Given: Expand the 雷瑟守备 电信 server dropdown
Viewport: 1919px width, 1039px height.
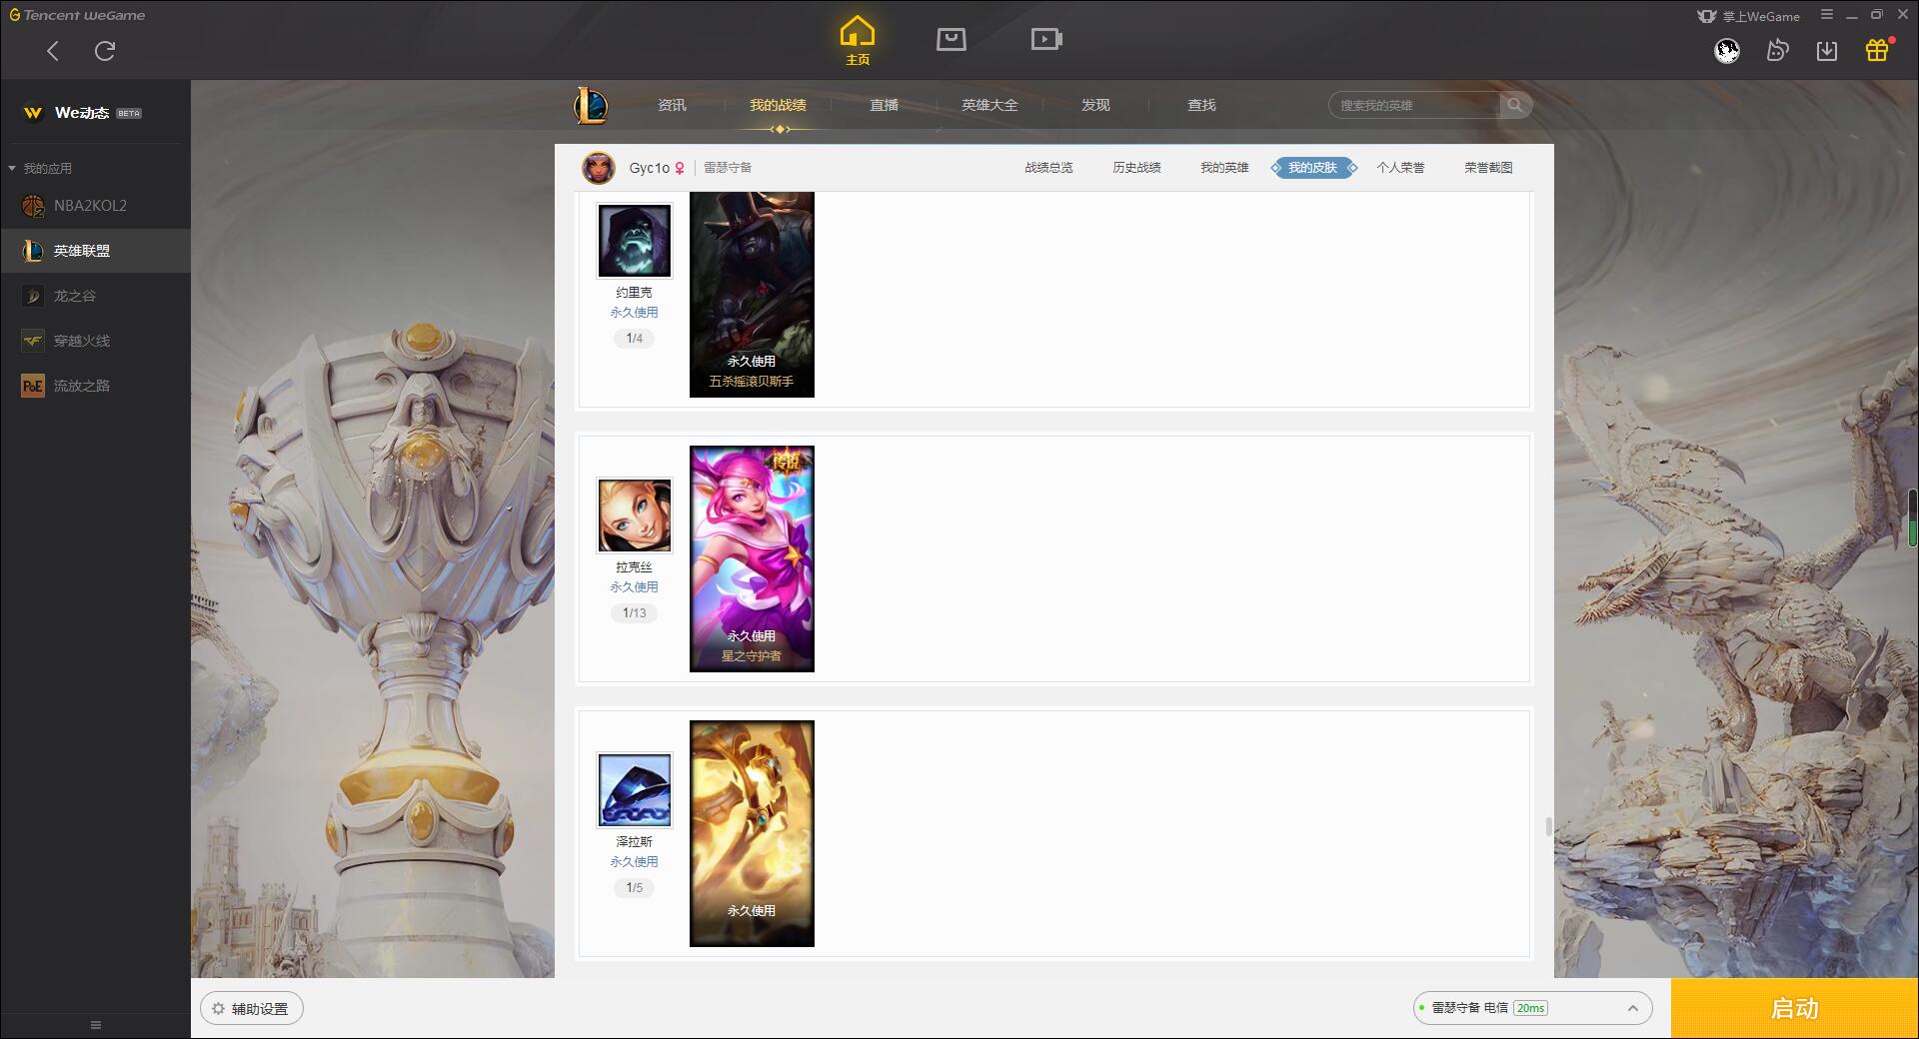Looking at the screenshot, I should pyautogui.click(x=1532, y=1008).
